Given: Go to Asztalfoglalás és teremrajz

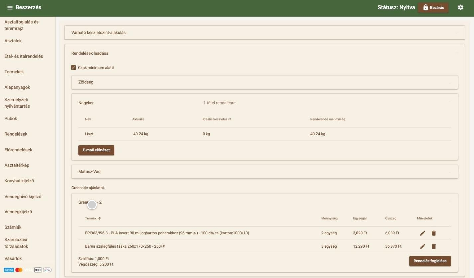Looking at the screenshot, I should coord(22,25).
